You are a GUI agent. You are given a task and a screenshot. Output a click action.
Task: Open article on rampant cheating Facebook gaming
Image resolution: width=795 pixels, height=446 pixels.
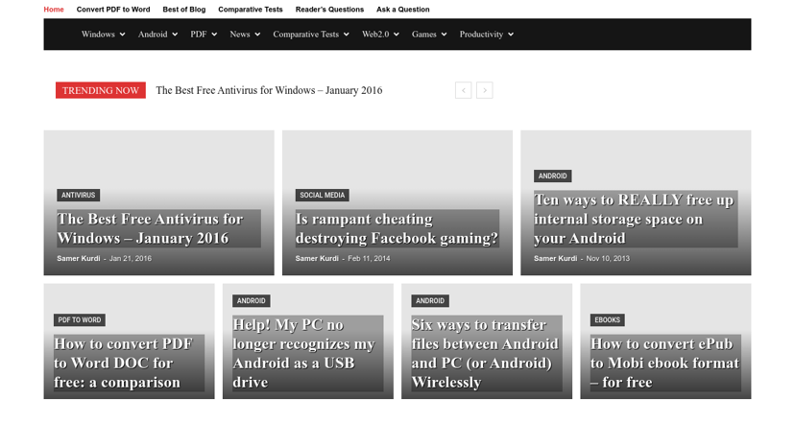pyautogui.click(x=397, y=228)
